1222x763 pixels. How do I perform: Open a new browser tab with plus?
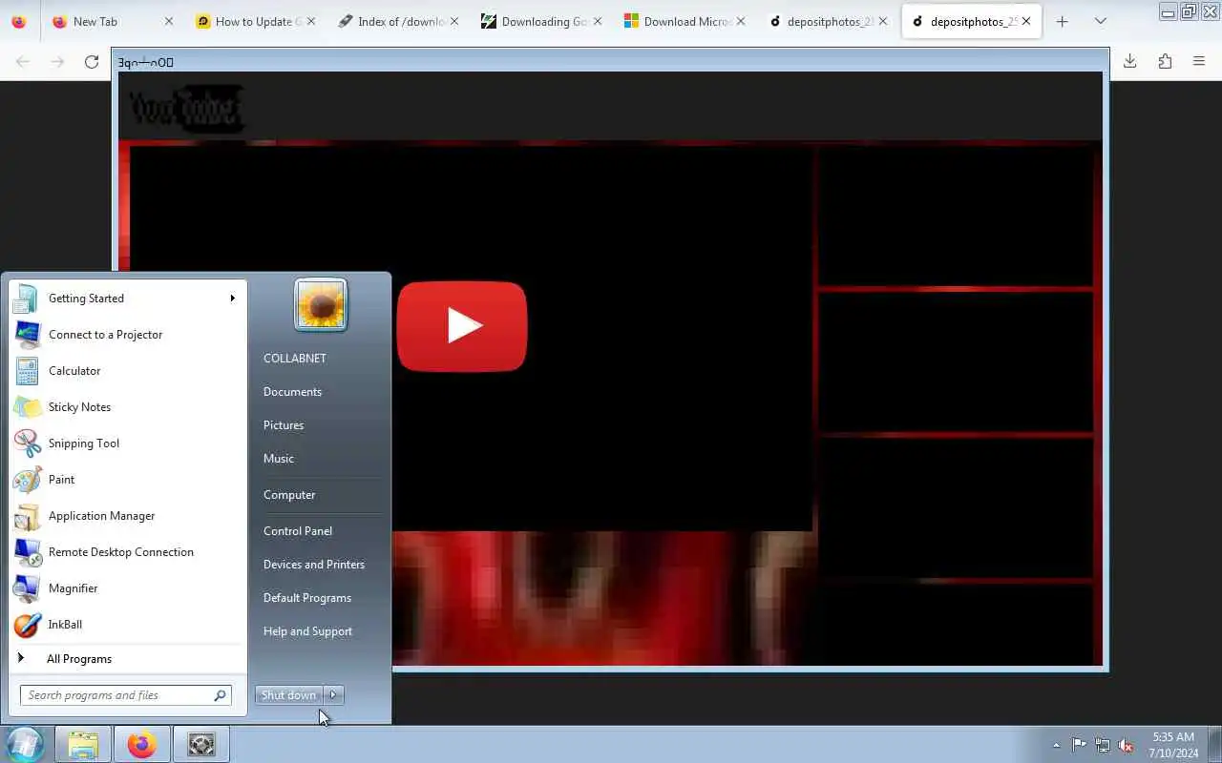1063,21
